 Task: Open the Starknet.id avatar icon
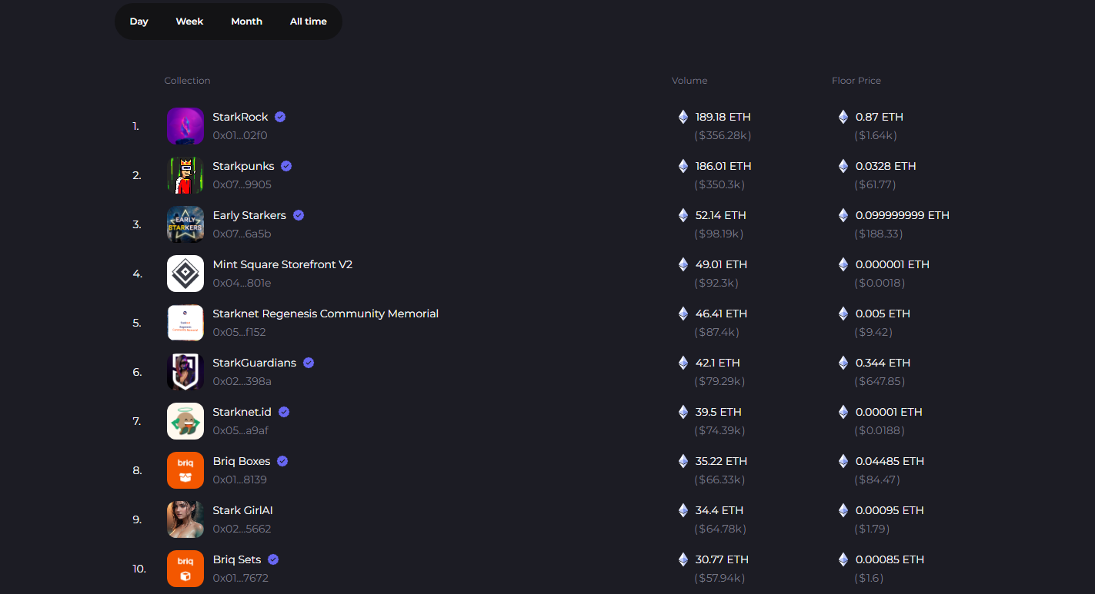[x=185, y=421]
